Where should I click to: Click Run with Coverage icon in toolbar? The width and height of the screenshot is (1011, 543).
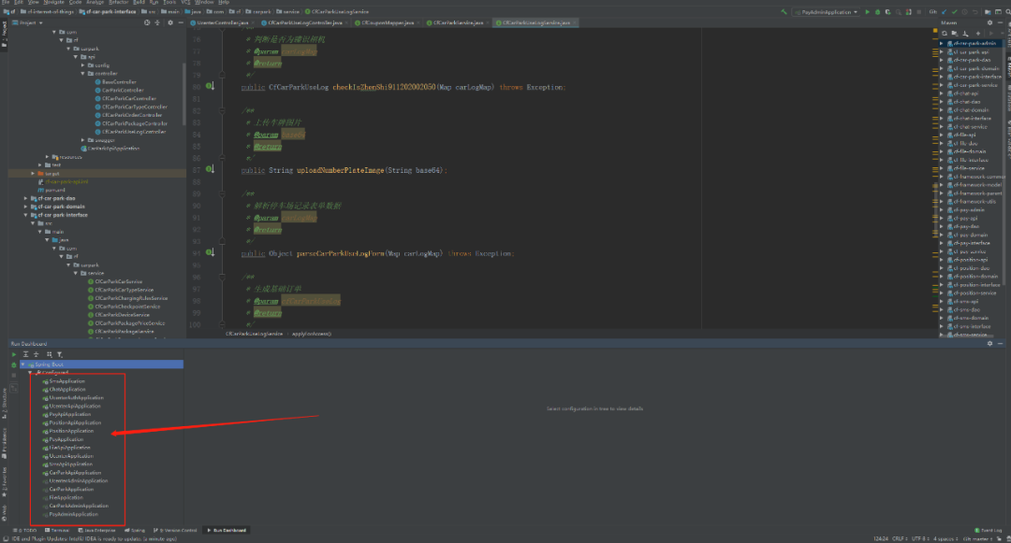point(887,12)
